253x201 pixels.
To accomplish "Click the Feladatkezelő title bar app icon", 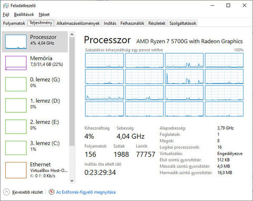I will tap(6, 6).
